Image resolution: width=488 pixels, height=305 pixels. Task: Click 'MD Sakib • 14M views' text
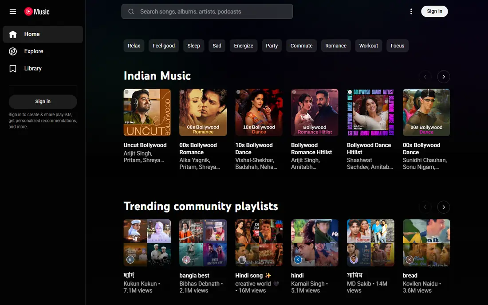pos(367,287)
